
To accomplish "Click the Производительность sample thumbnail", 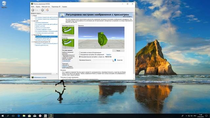I will point(68,31).
